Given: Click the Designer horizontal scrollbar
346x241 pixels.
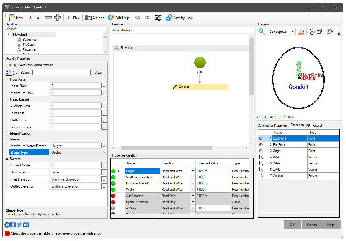Looking at the screenshot, I should [166, 148].
